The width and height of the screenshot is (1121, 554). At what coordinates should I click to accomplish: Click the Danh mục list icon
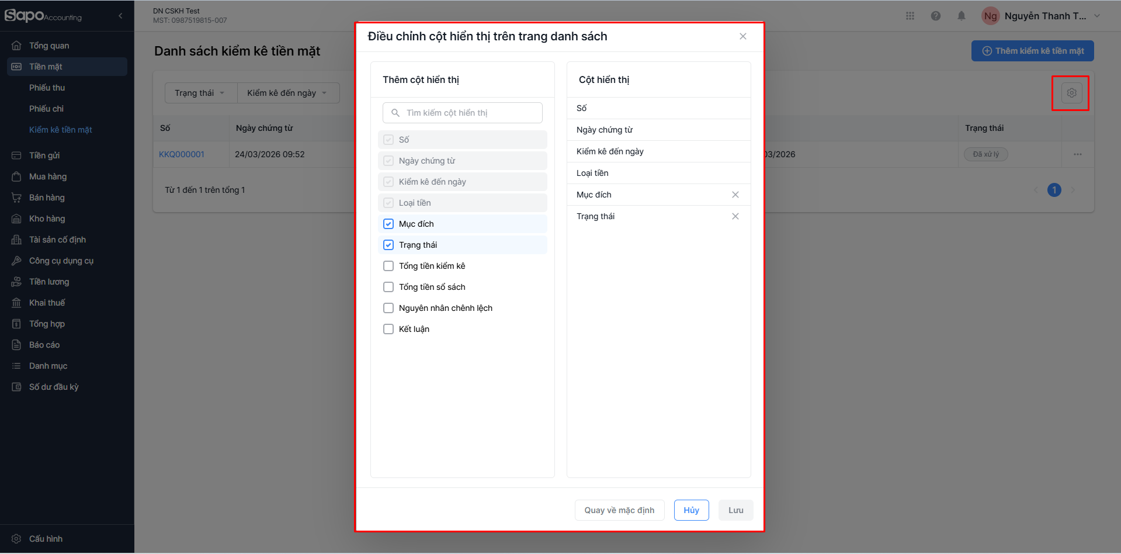(x=16, y=366)
